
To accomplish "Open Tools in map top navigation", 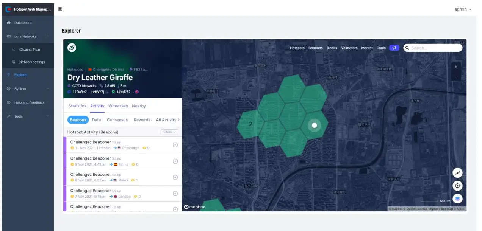I will (381, 48).
